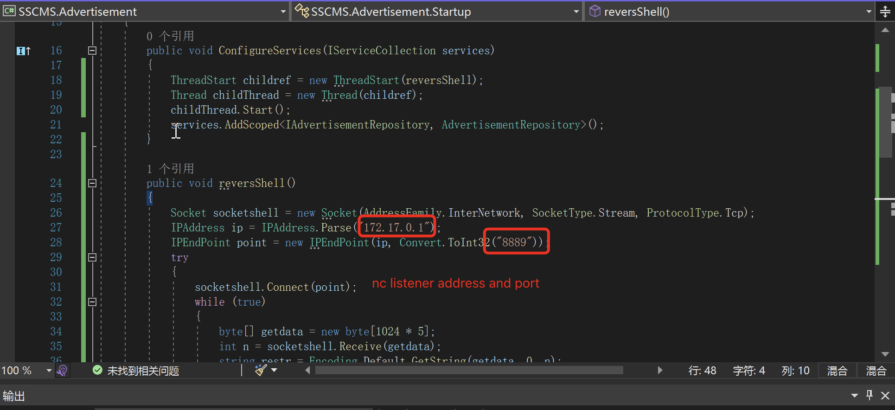
Task: Click the vertical scrollbar down arrow
Action: [x=885, y=354]
